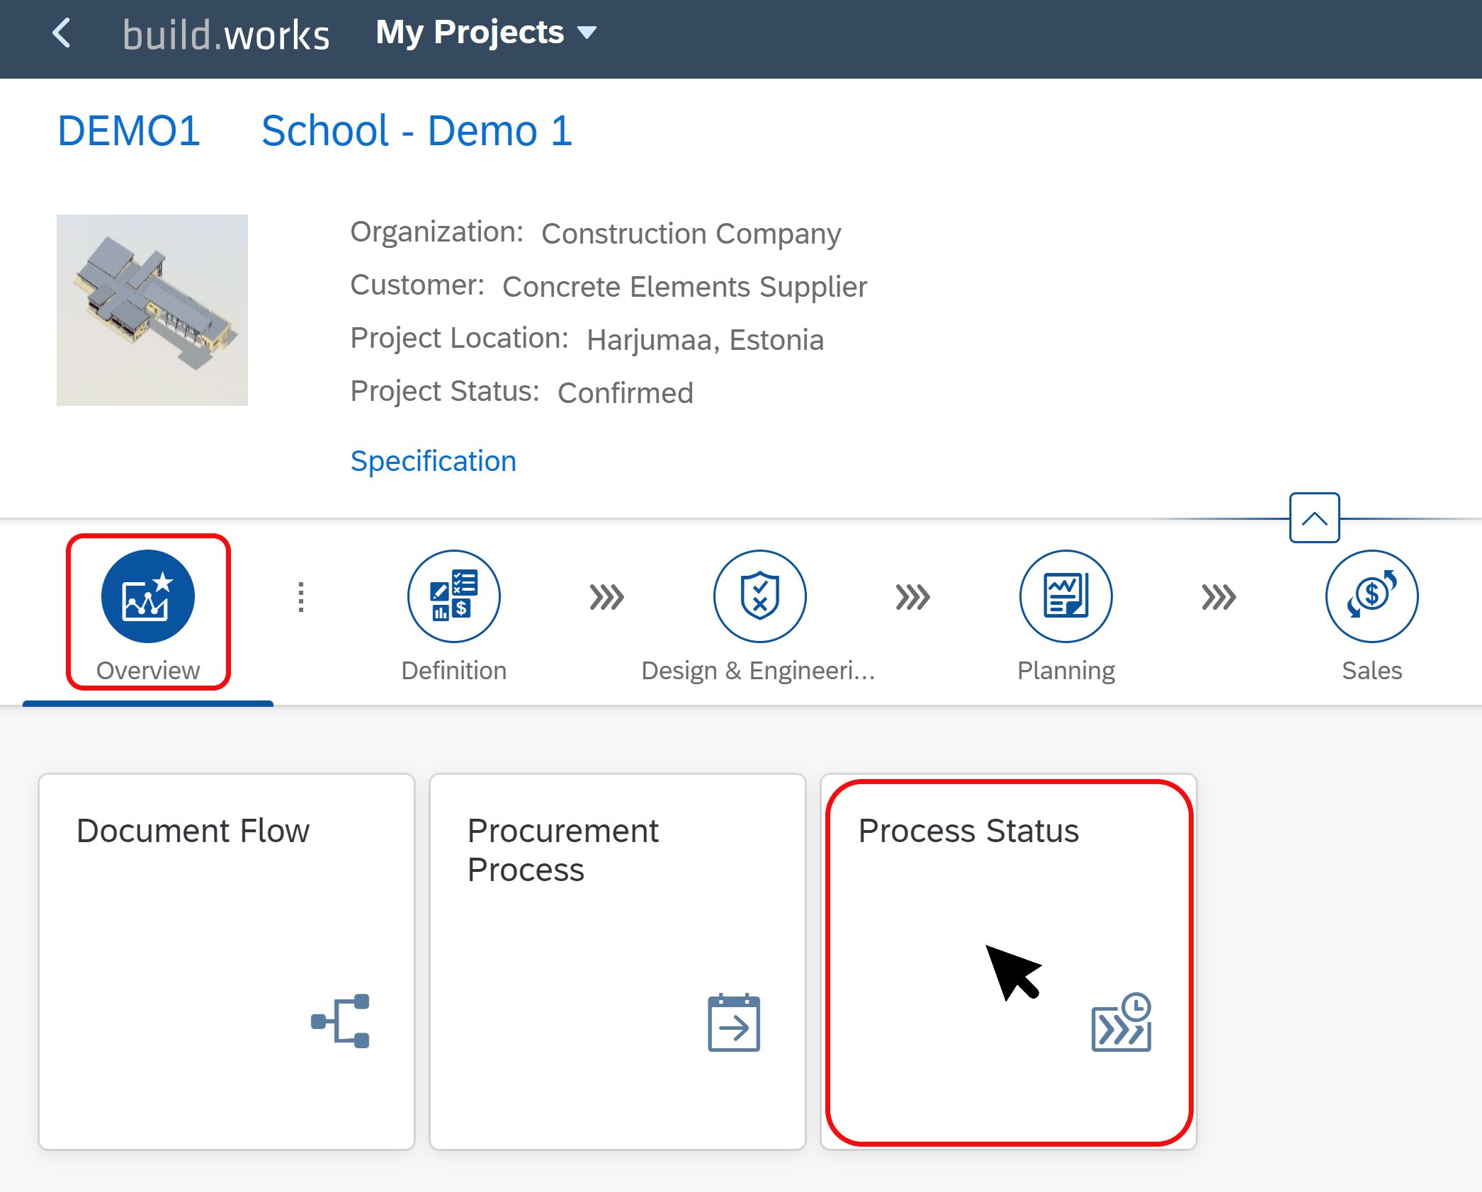The width and height of the screenshot is (1482, 1192).
Task: Click the Procurement Process calendar icon
Action: [734, 1022]
